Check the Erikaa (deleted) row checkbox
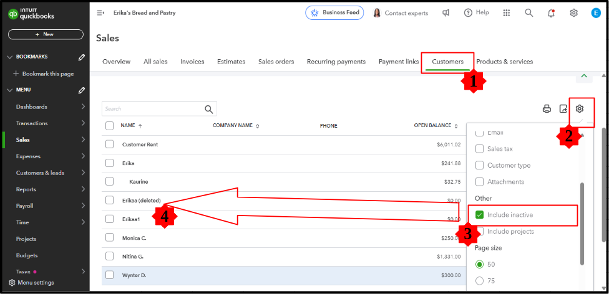Image resolution: width=609 pixels, height=294 pixels. [x=110, y=200]
